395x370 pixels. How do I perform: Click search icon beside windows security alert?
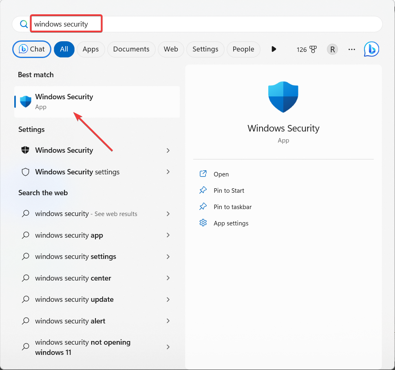[x=25, y=321]
